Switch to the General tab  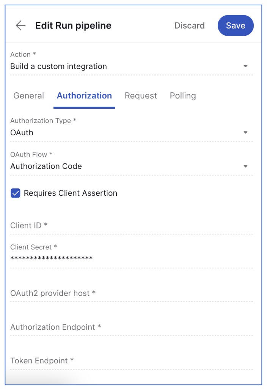[28, 96]
